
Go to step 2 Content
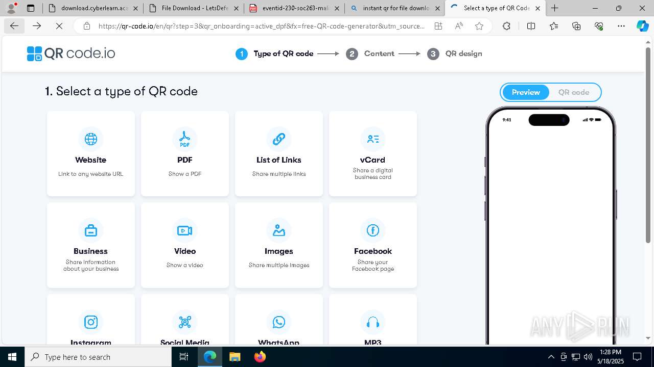370,54
